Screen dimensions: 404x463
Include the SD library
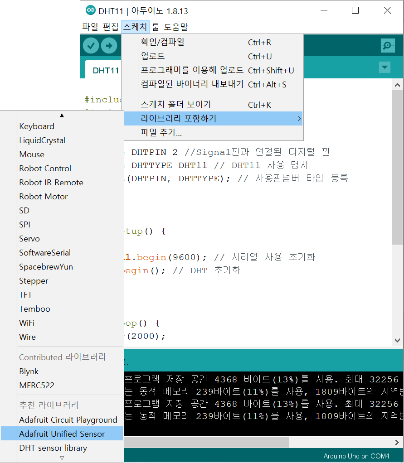(x=62, y=211)
